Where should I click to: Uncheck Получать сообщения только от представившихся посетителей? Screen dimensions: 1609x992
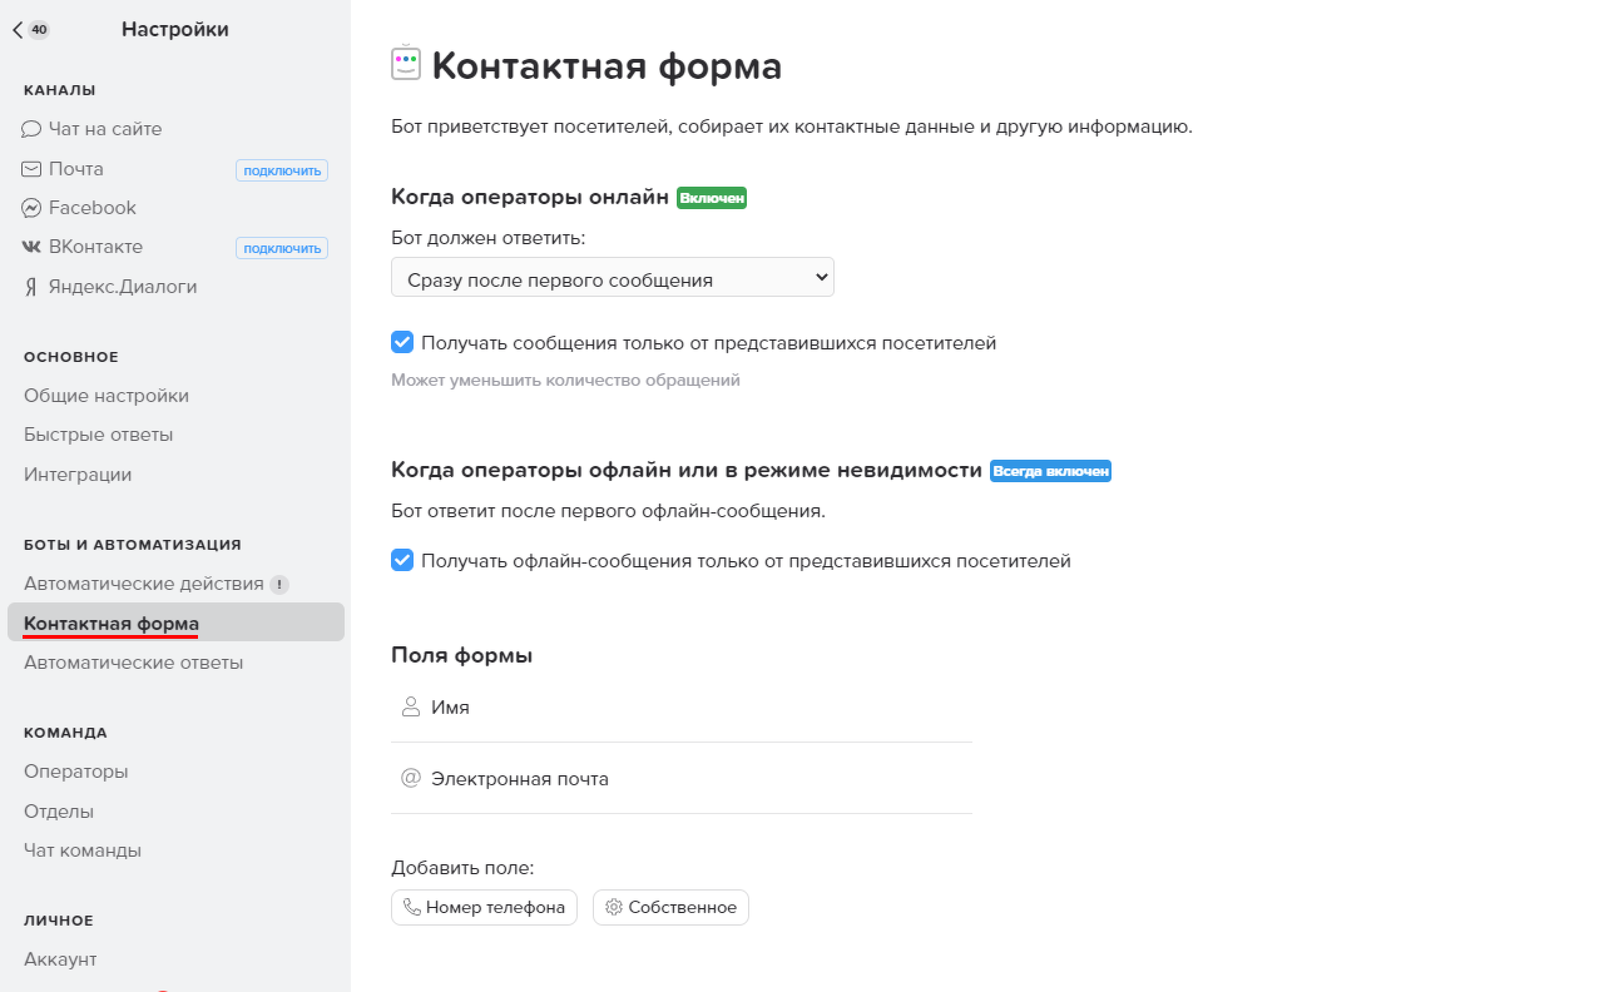[402, 343]
